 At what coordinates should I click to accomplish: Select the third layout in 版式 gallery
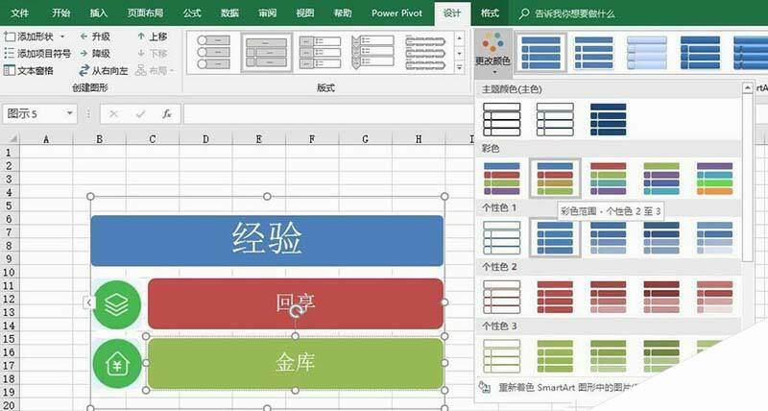[320, 53]
